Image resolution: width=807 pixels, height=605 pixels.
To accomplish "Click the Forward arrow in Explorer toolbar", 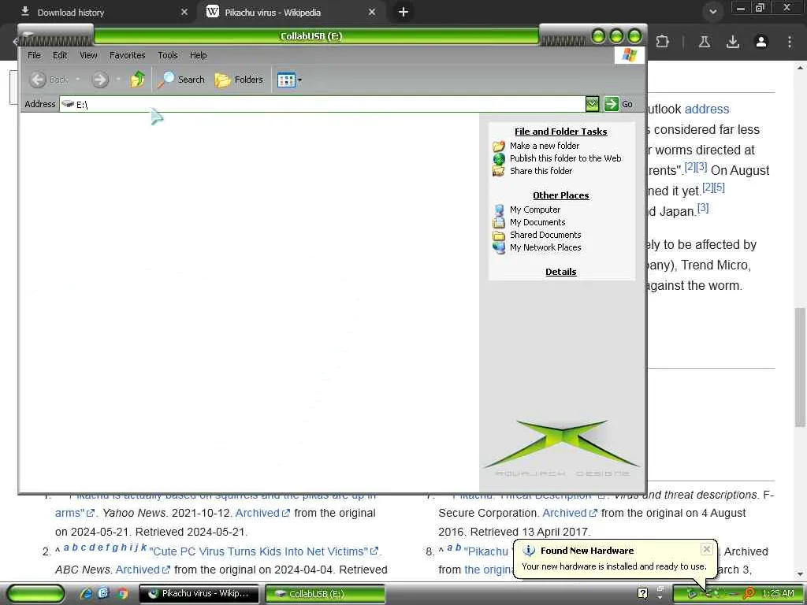I will tap(100, 80).
